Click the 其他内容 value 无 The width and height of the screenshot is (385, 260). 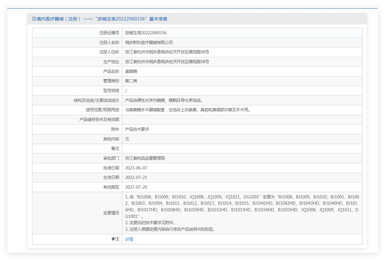127,139
